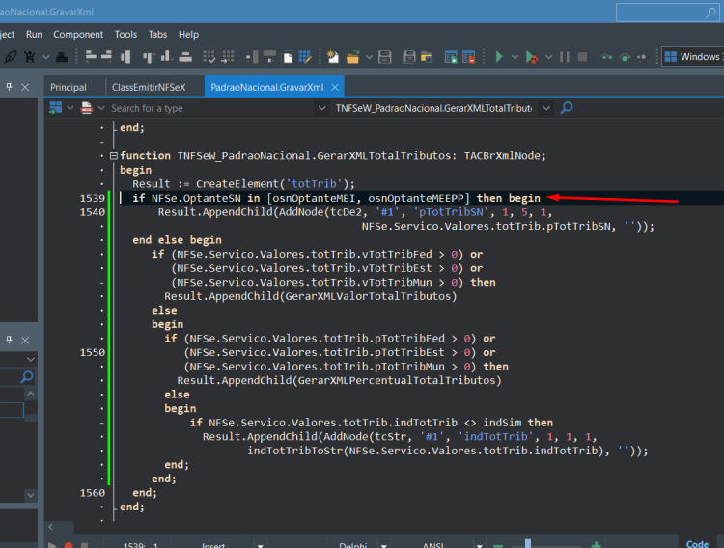Click the Run Until Return debug icon
This screenshot has width=724, height=548.
pyautogui.click(x=641, y=57)
